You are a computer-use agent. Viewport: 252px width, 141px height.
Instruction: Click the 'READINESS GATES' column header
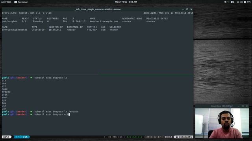click(x=157, y=18)
